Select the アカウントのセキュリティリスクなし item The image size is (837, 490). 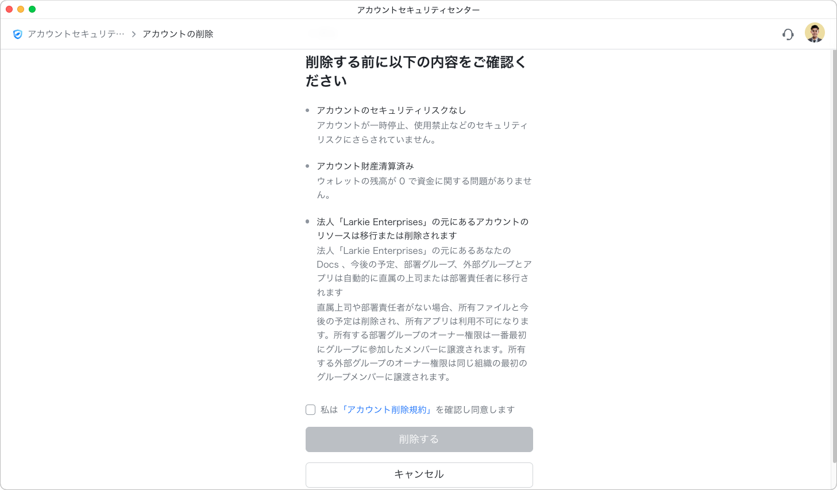pos(391,110)
